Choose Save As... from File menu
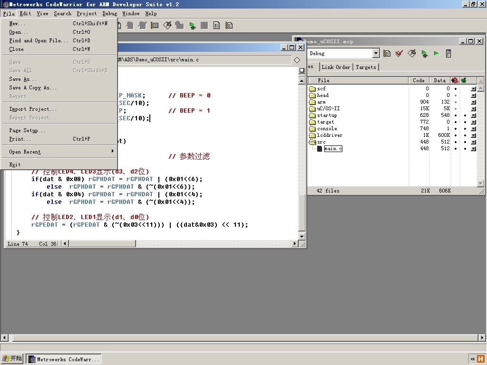The image size is (487, 365). coord(59,79)
